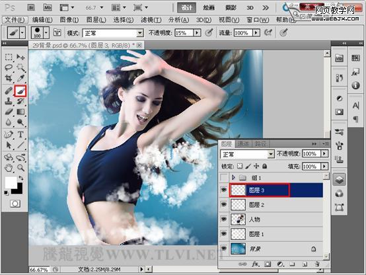Hide the 人物 layer with its eye icon
The image size is (366, 275).
coord(223,219)
